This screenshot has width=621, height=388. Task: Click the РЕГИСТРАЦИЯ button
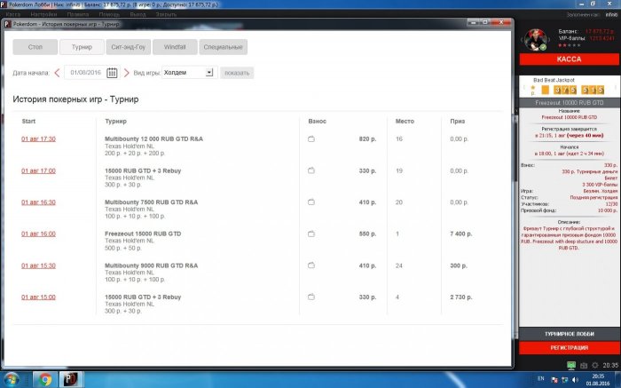point(568,348)
